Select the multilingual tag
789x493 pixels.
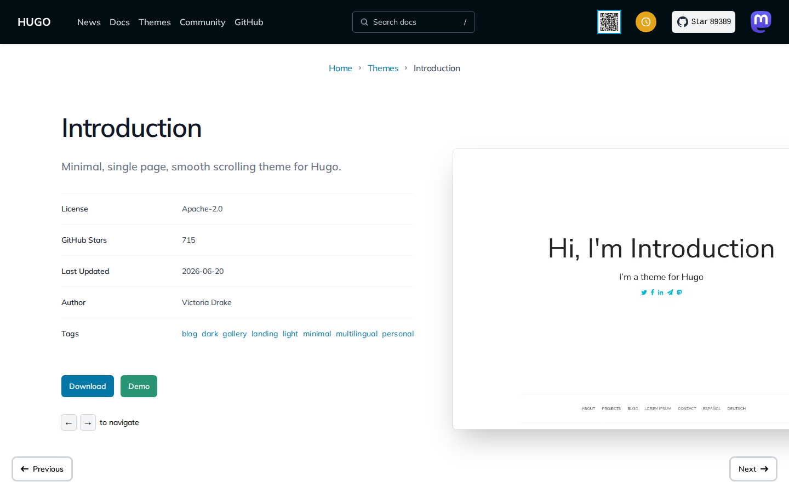pyautogui.click(x=357, y=334)
